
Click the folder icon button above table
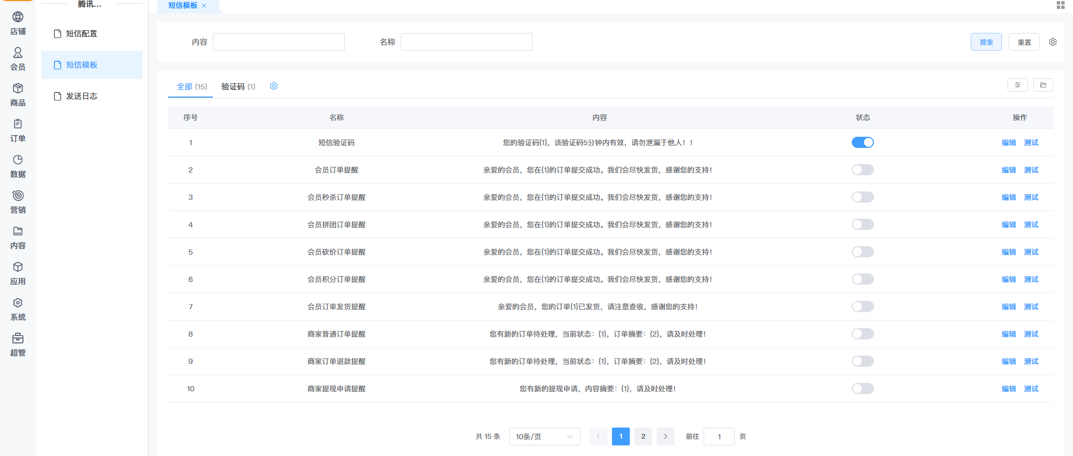click(1043, 85)
